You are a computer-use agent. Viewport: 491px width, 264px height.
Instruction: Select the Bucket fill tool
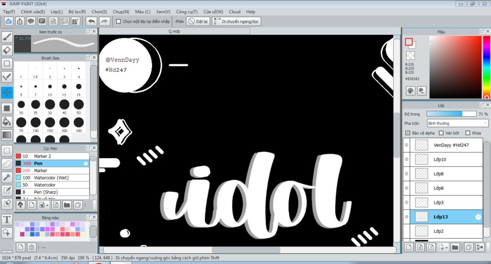[x=7, y=121]
